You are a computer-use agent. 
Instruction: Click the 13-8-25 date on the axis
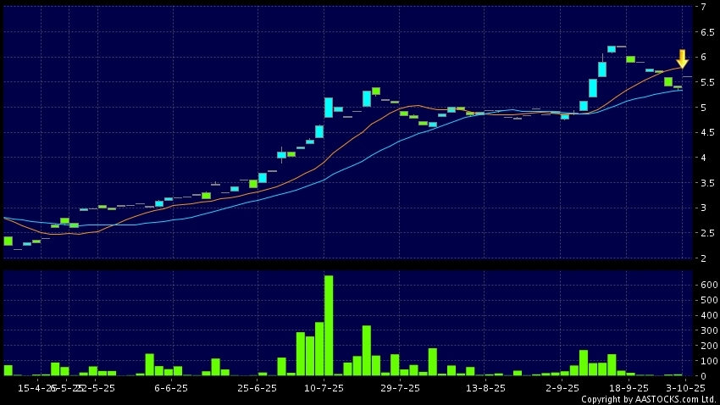[x=485, y=387]
